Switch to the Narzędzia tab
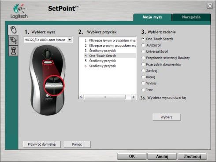 coord(191,17)
